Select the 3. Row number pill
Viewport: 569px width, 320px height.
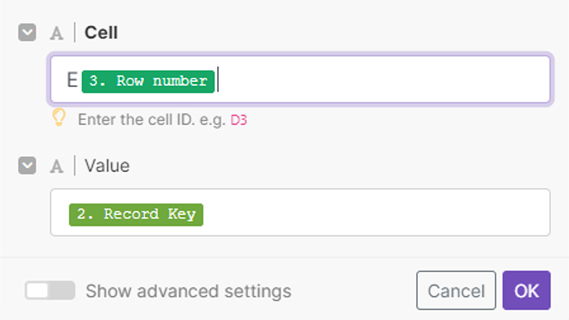point(148,81)
